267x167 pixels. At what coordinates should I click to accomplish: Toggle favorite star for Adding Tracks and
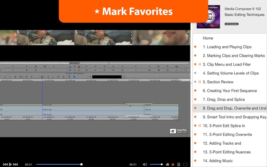[x=195, y=143]
